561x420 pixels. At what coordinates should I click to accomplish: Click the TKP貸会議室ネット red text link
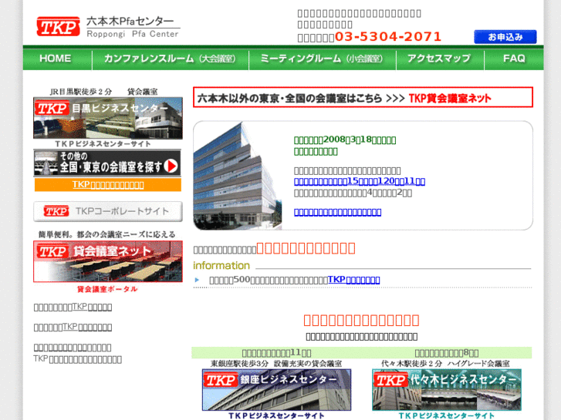coord(450,98)
